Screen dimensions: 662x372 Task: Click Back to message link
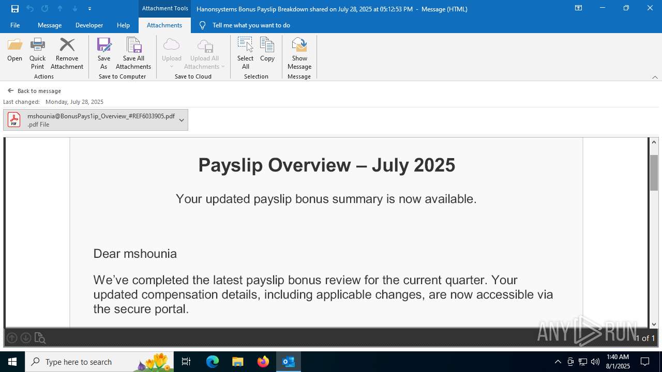34,91
